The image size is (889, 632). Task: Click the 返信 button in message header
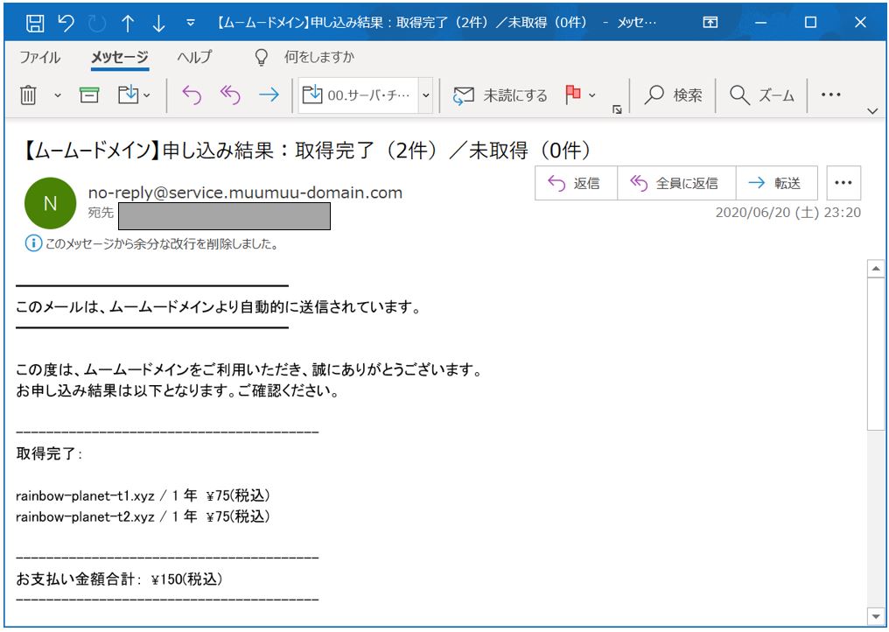pyautogui.click(x=576, y=183)
